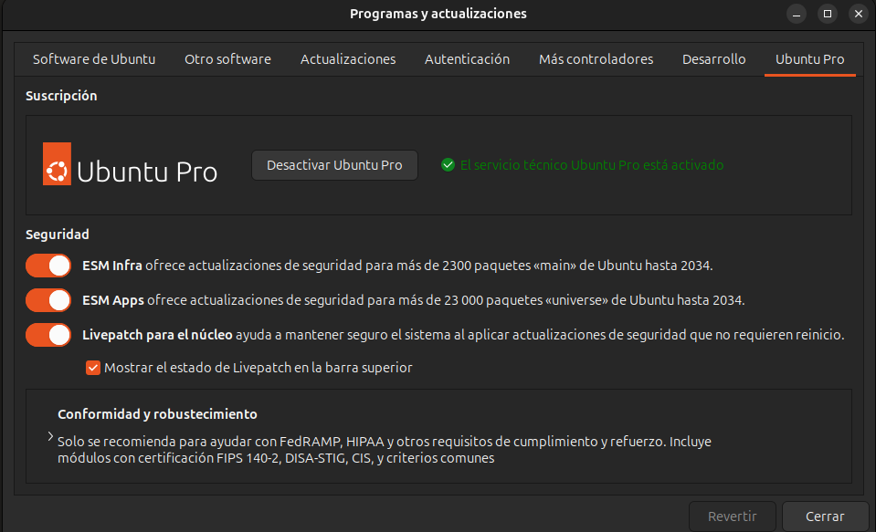Click the ESM Apps description text
Image resolution: width=876 pixels, height=532 pixels.
pyautogui.click(x=414, y=300)
